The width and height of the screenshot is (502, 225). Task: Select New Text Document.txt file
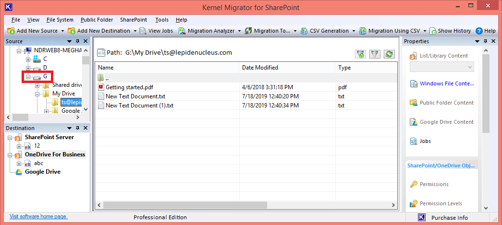click(135, 96)
